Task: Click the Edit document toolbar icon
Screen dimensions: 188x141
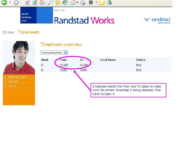Action: coord(91,2)
